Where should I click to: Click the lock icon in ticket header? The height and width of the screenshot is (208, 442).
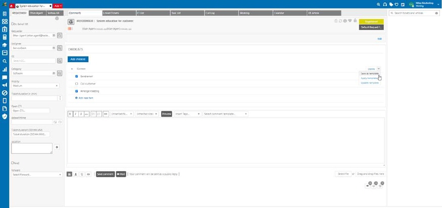[x=355, y=21]
